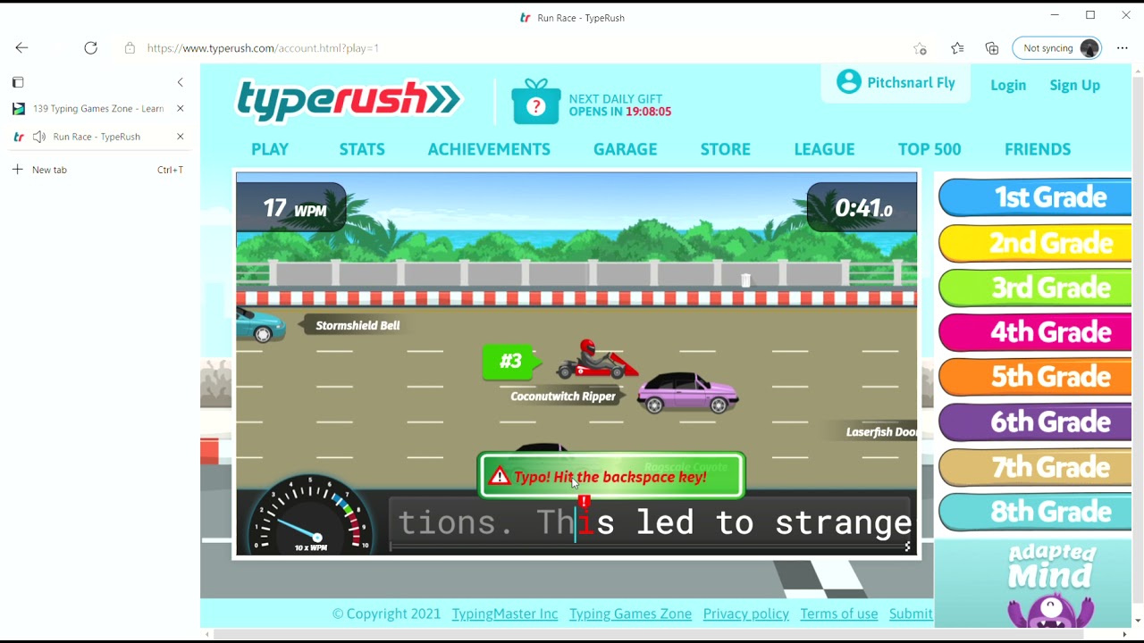The height and width of the screenshot is (643, 1144).
Task: Select the 3rd Grade button
Action: (1035, 288)
